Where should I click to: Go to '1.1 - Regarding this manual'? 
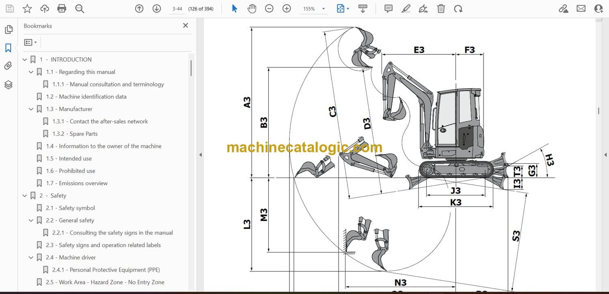pyautogui.click(x=80, y=72)
